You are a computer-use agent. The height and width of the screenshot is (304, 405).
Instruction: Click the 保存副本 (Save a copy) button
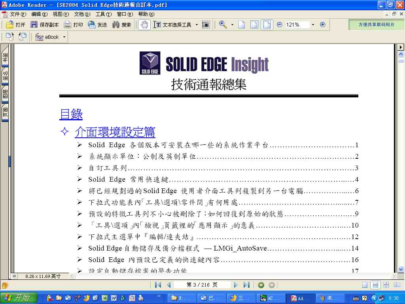click(45, 25)
